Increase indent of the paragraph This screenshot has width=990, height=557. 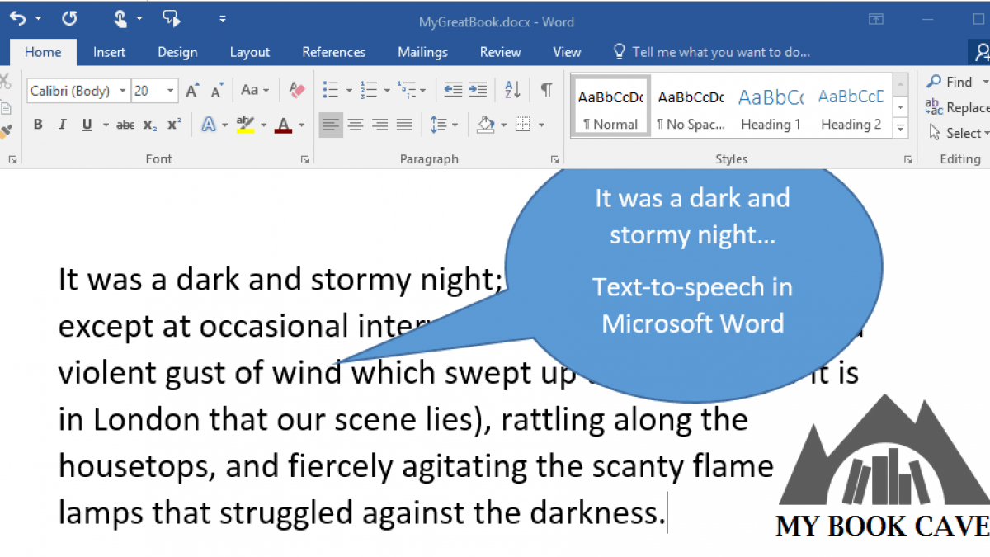[x=479, y=90]
